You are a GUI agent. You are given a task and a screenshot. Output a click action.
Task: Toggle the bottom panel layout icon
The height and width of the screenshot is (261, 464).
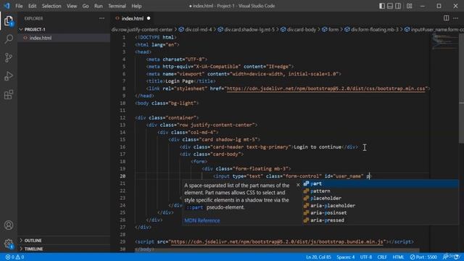coord(390,6)
